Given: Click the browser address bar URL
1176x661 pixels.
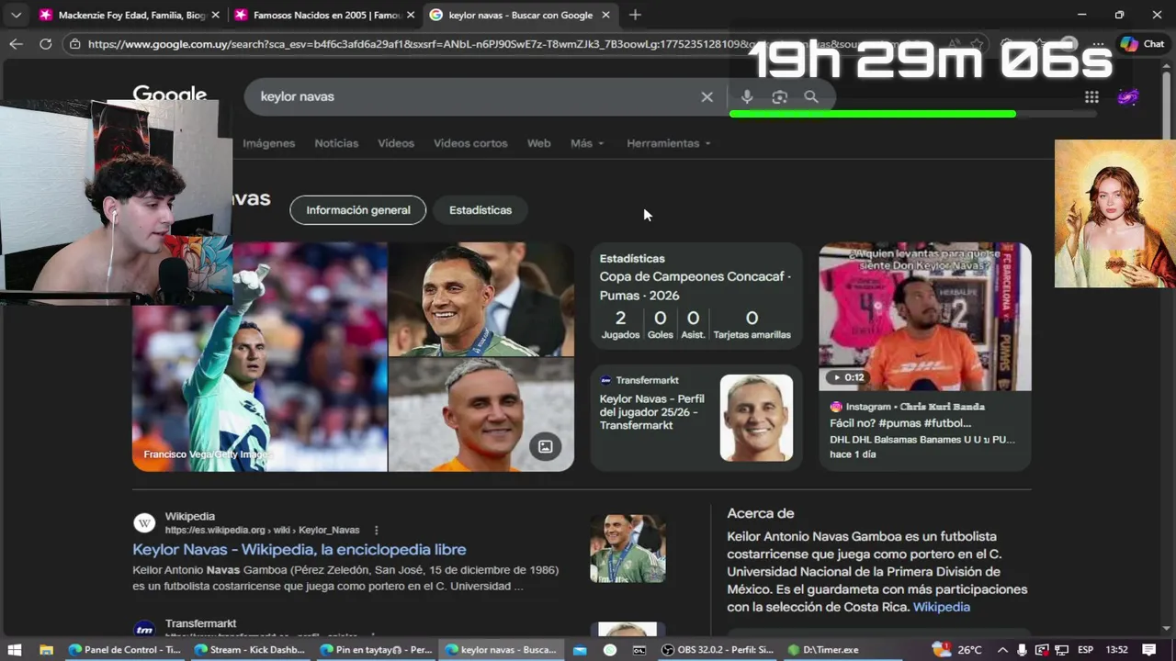Looking at the screenshot, I should point(413,44).
